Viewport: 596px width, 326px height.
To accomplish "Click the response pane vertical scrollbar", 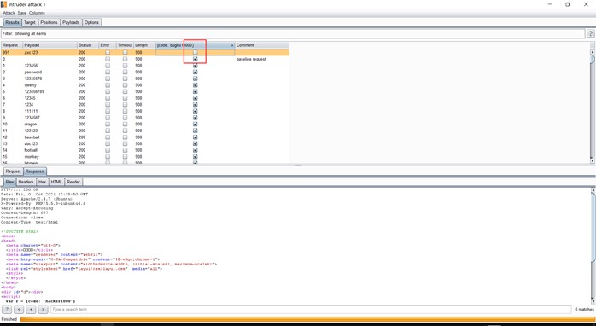I will [x=593, y=245].
